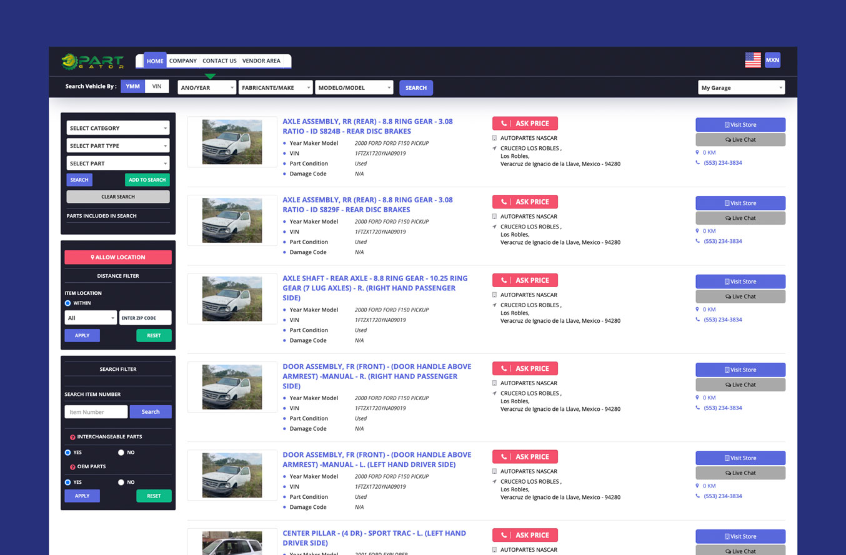Click the Allow Location button
The width and height of the screenshot is (846, 555).
click(x=118, y=257)
